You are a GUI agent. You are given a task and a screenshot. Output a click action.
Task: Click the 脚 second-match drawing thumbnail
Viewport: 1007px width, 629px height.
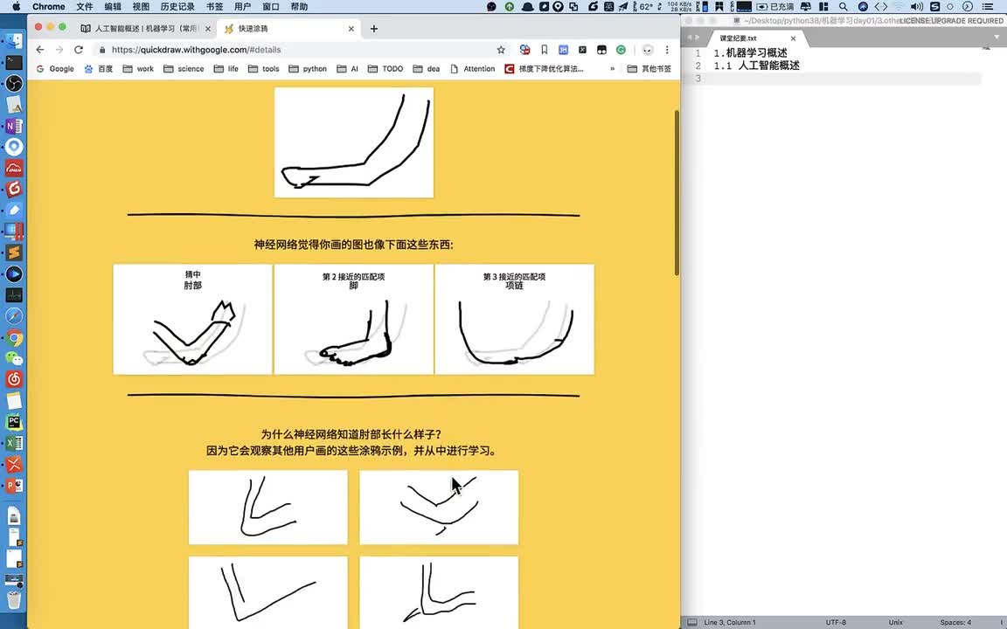pos(354,320)
